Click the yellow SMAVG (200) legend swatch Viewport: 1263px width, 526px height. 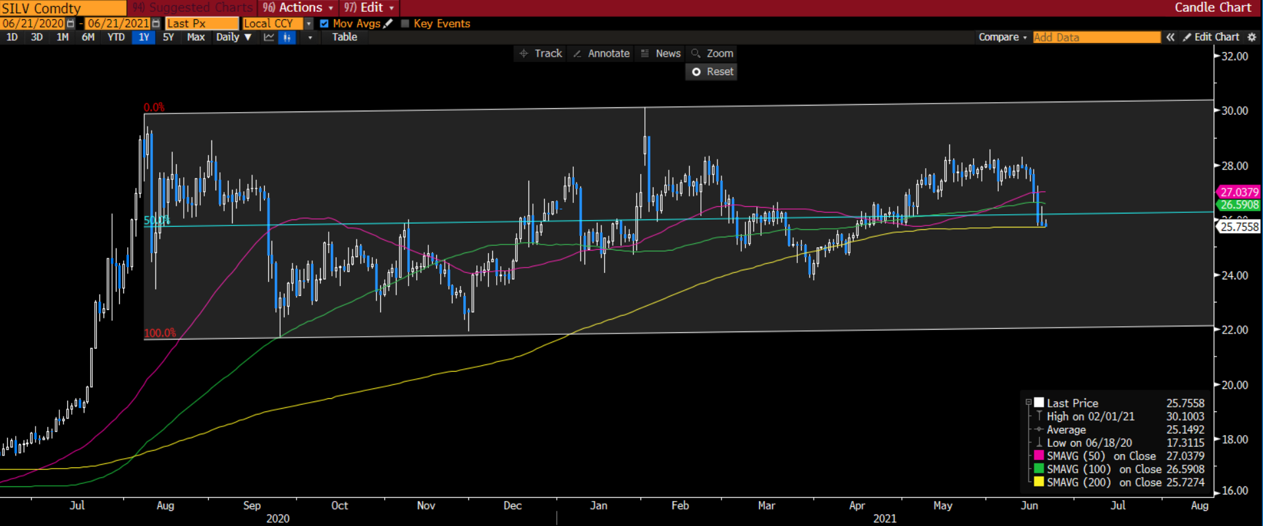tap(1039, 482)
